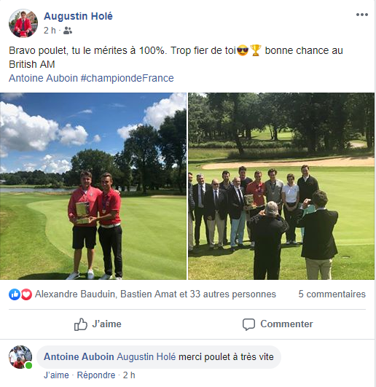The height and width of the screenshot is (387, 376).
Task: Open the right group photo on the green
Action: [281, 186]
